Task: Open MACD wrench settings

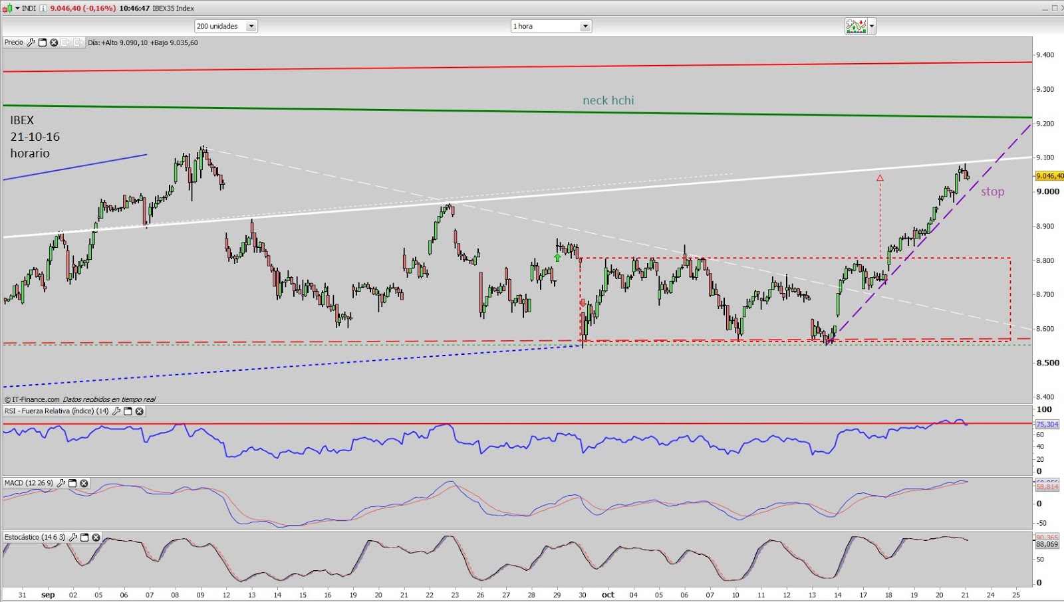Action: (61, 483)
